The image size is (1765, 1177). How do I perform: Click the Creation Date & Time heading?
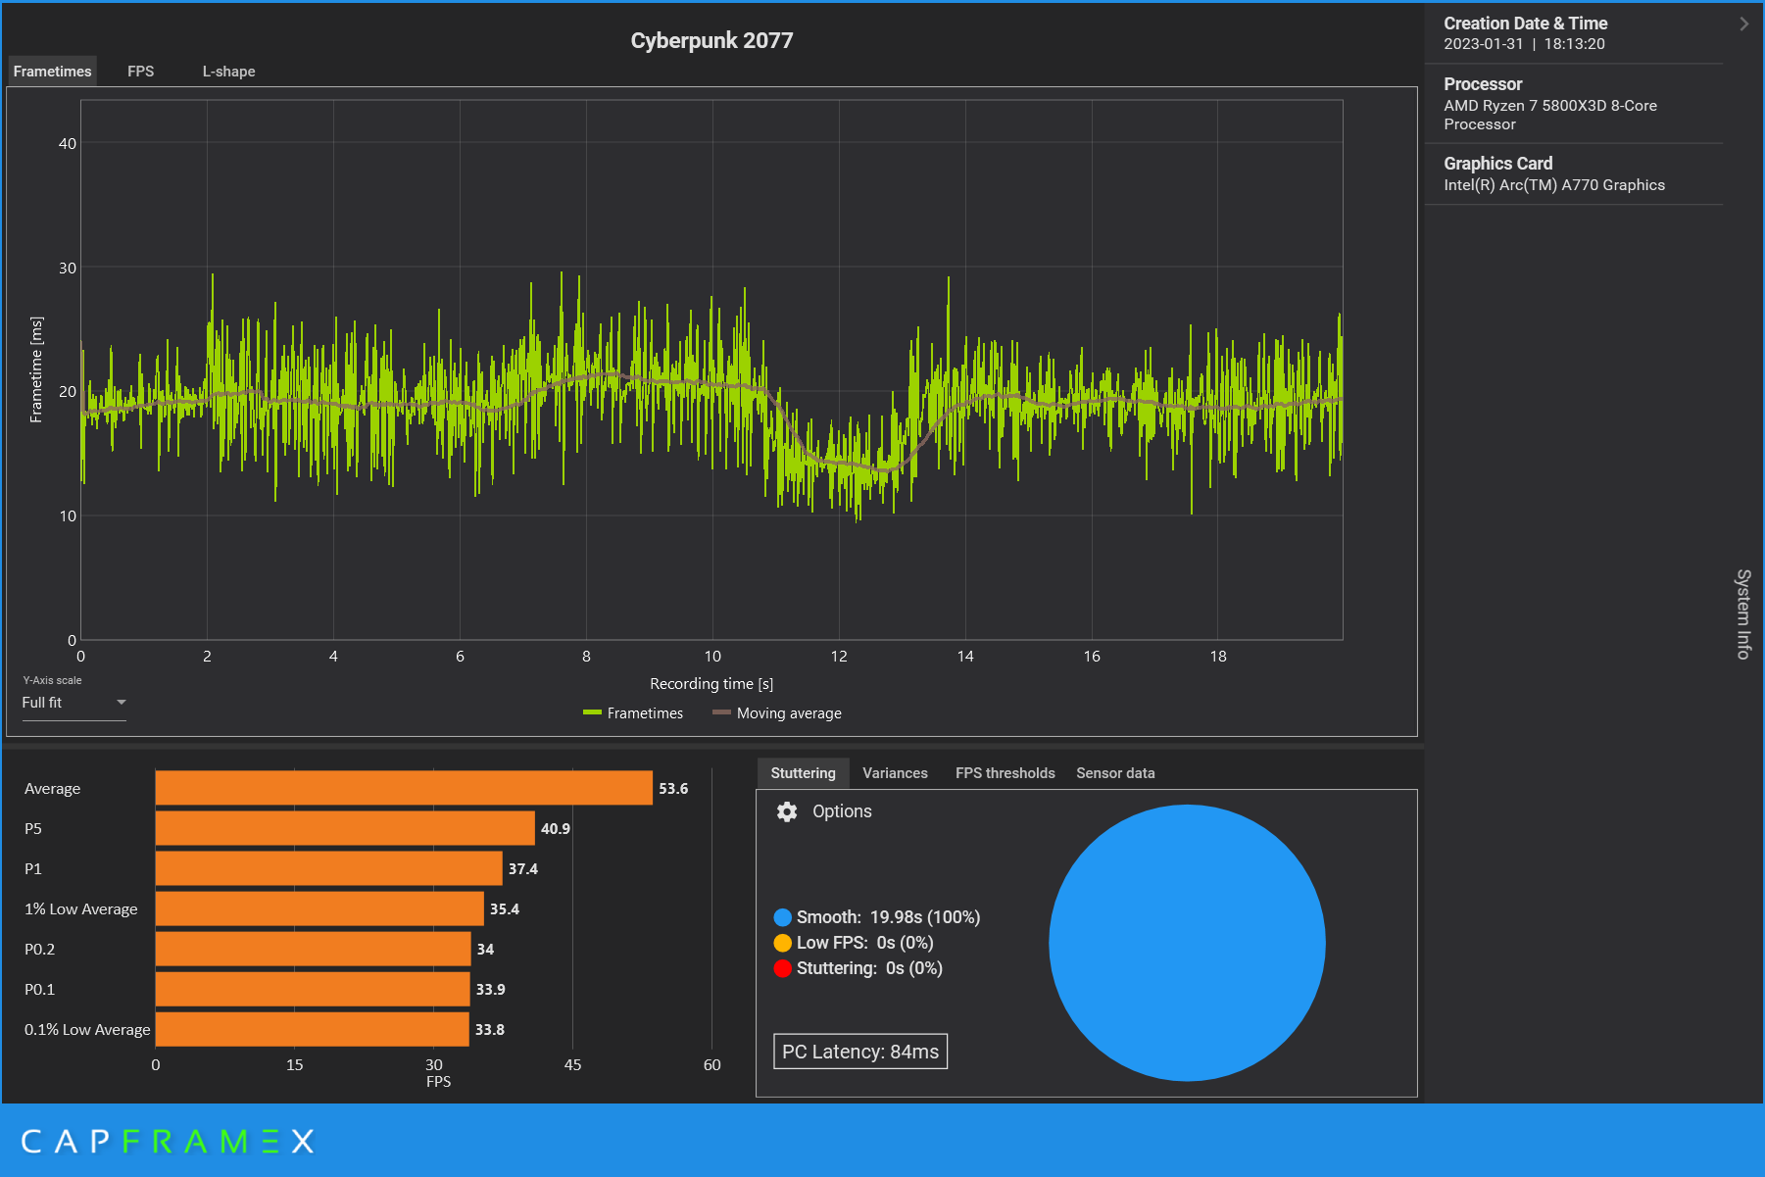1525,24
